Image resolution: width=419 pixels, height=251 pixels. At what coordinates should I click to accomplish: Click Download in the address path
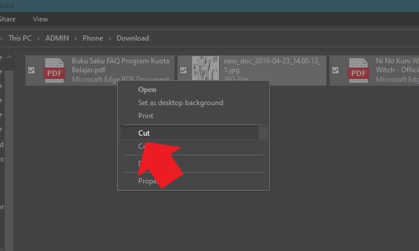pos(132,38)
